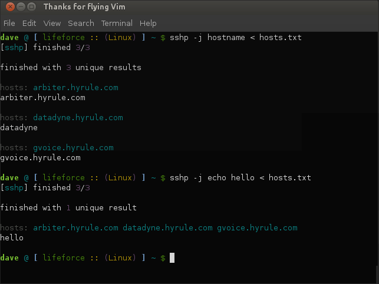The width and height of the screenshot is (379, 284).
Task: Open the File menu
Action: click(9, 23)
